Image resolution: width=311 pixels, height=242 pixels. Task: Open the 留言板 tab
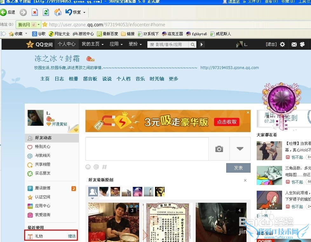pos(90,79)
